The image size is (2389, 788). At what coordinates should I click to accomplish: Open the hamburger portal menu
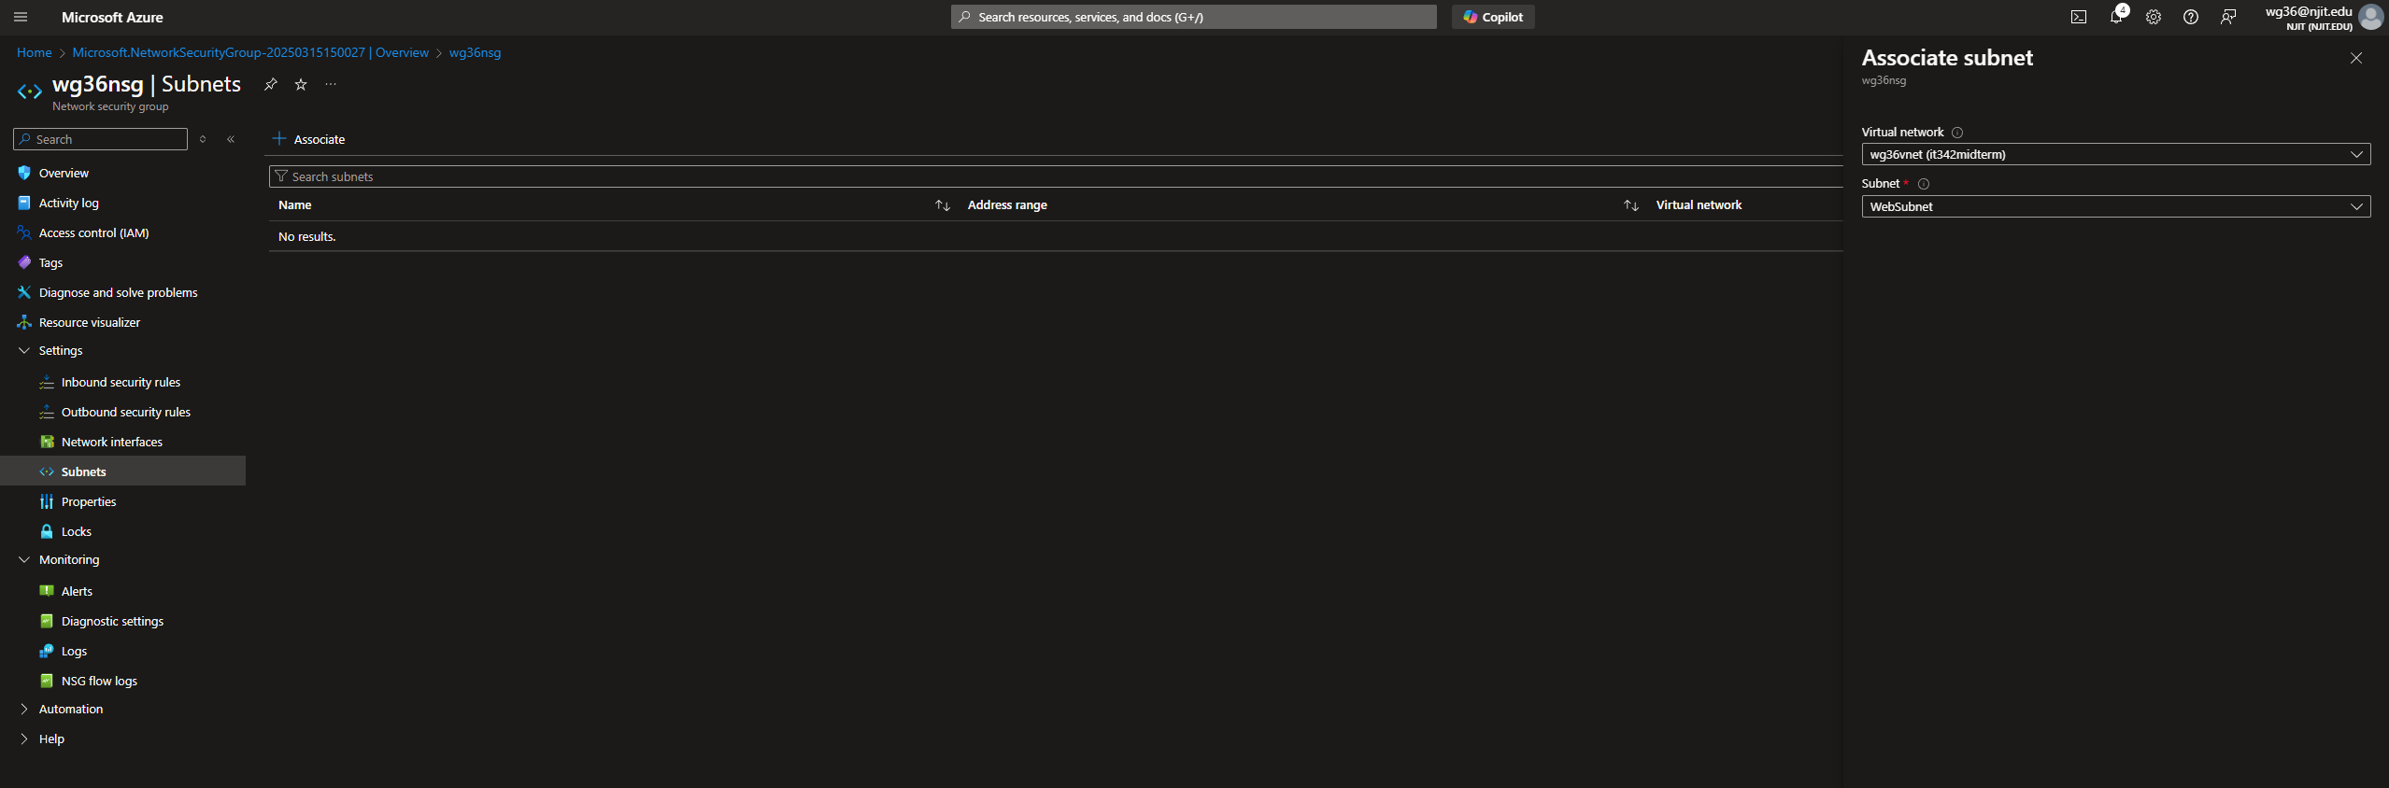click(21, 17)
